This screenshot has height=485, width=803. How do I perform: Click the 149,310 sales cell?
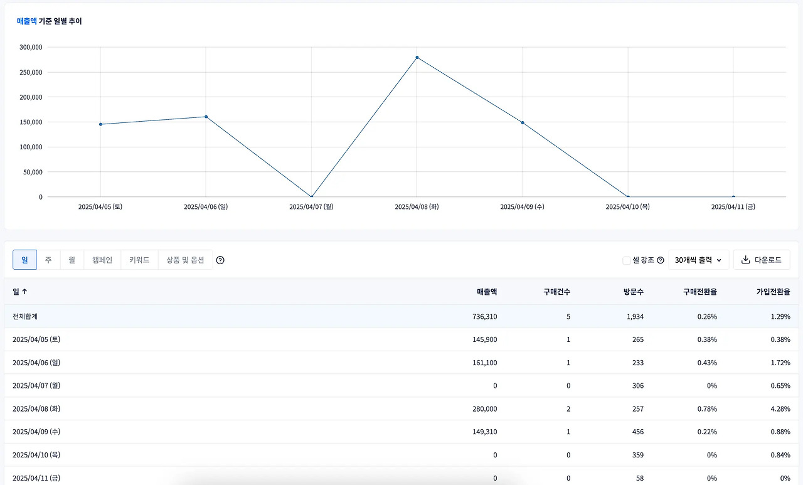tap(484, 432)
